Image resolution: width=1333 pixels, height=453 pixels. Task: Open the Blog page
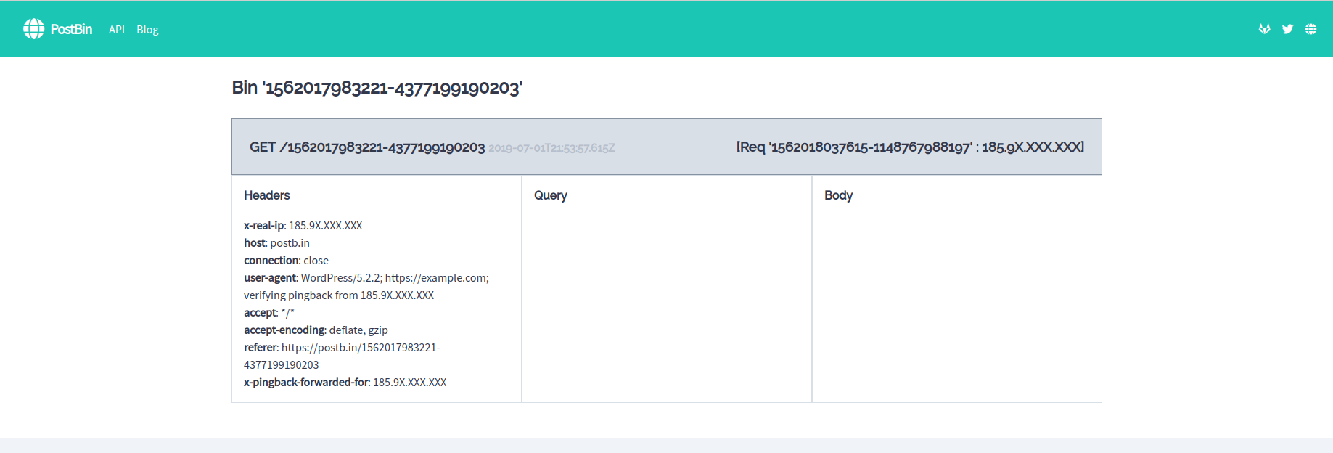[147, 30]
